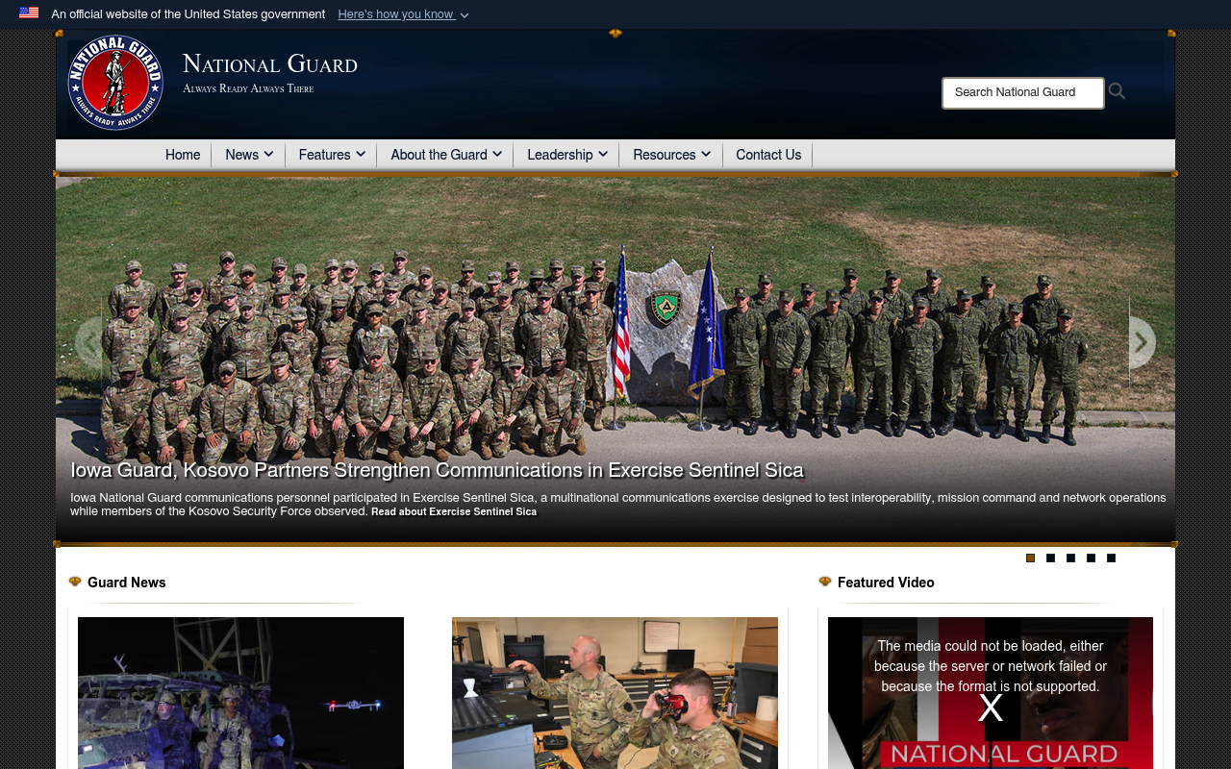The height and width of the screenshot is (769, 1231).
Task: Open the Home menu item
Action: click(x=183, y=155)
